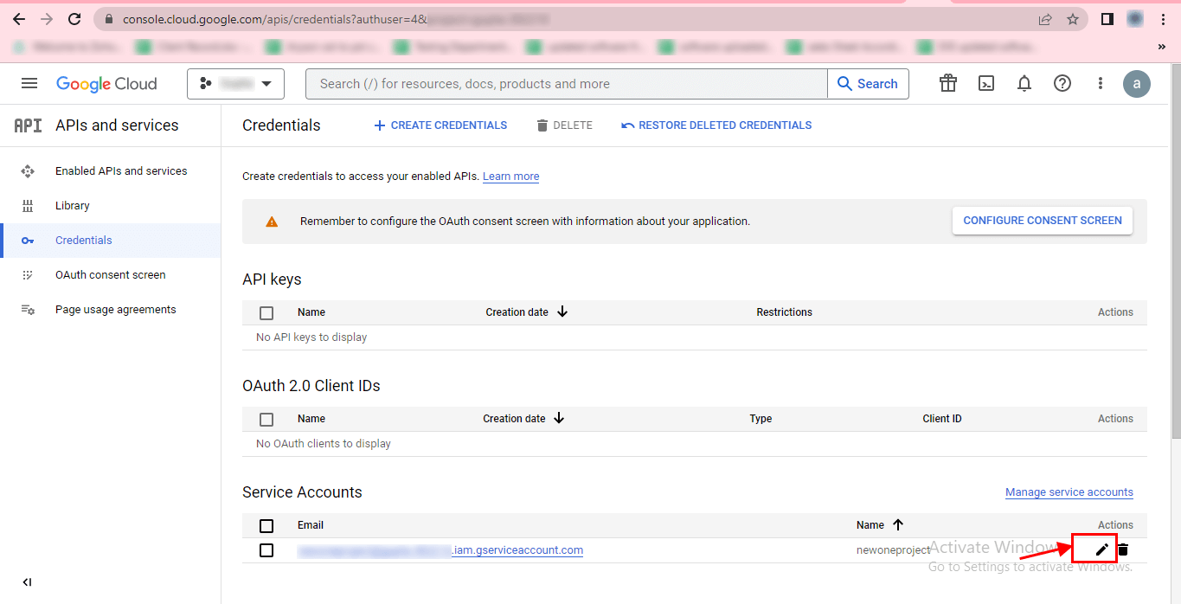The height and width of the screenshot is (604, 1181).
Task: Go to OAuth consent screen menu item
Action: pos(110,275)
